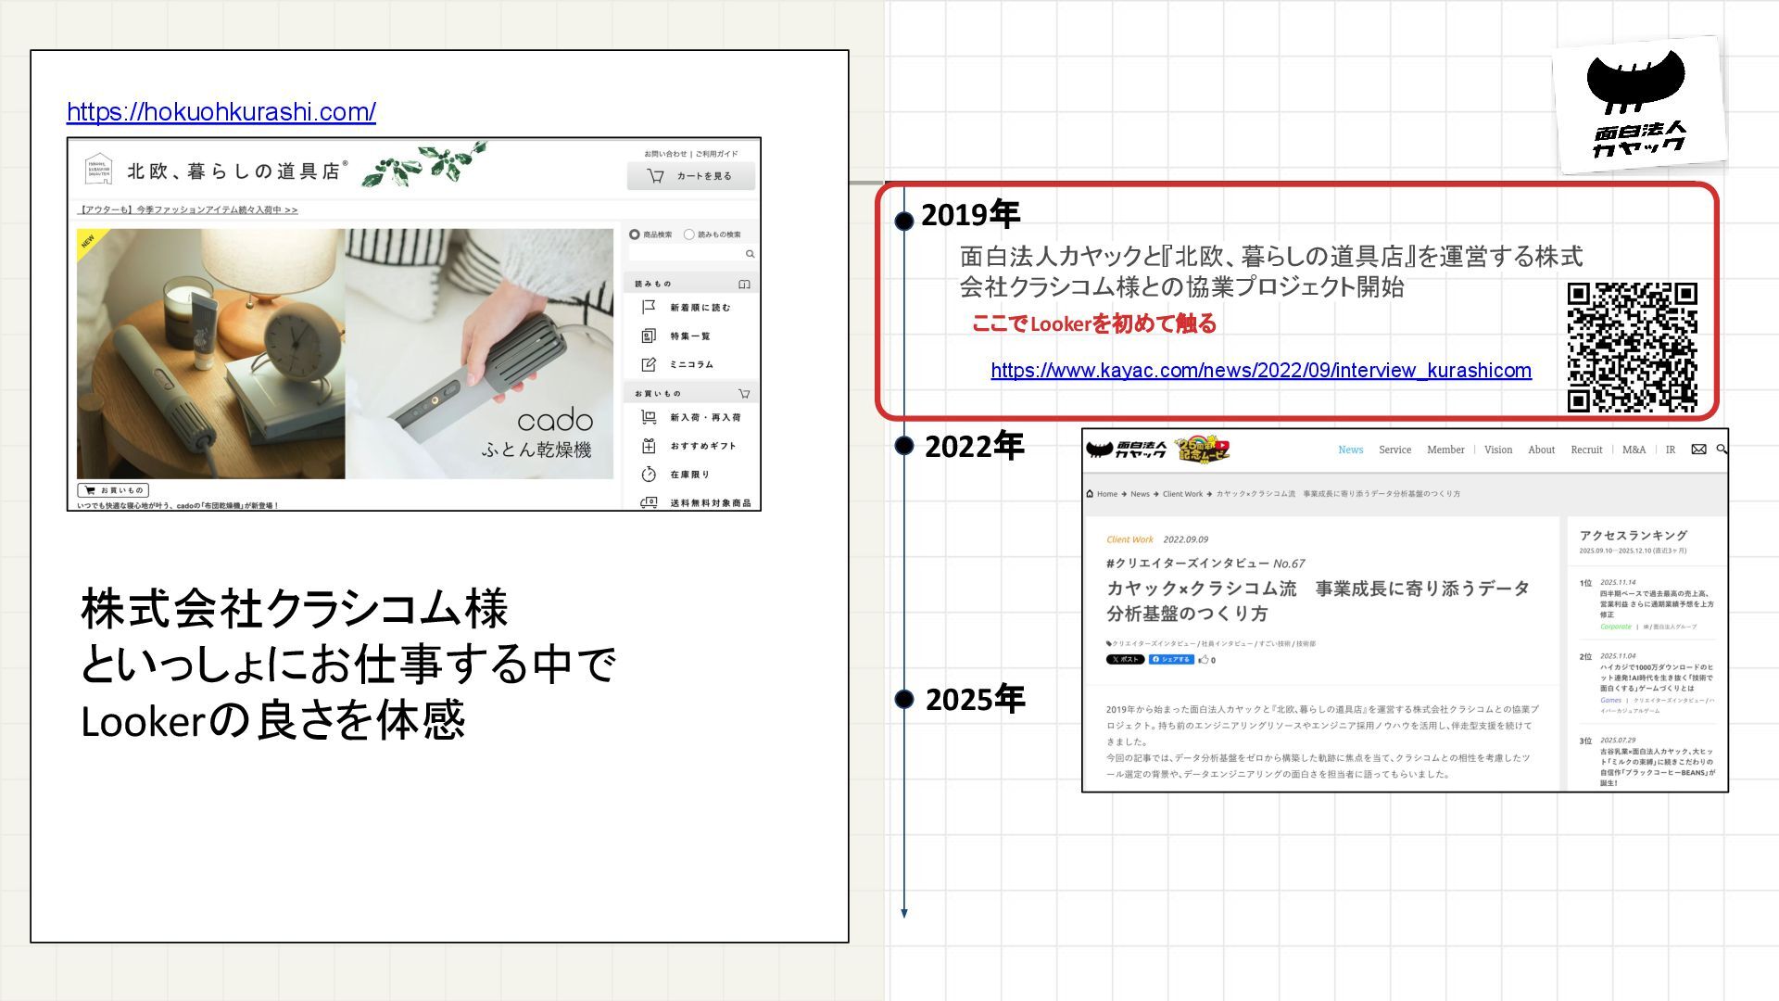Open the News tab in Kayac navigation
Screen dimensions: 1779x1001
(1350, 450)
